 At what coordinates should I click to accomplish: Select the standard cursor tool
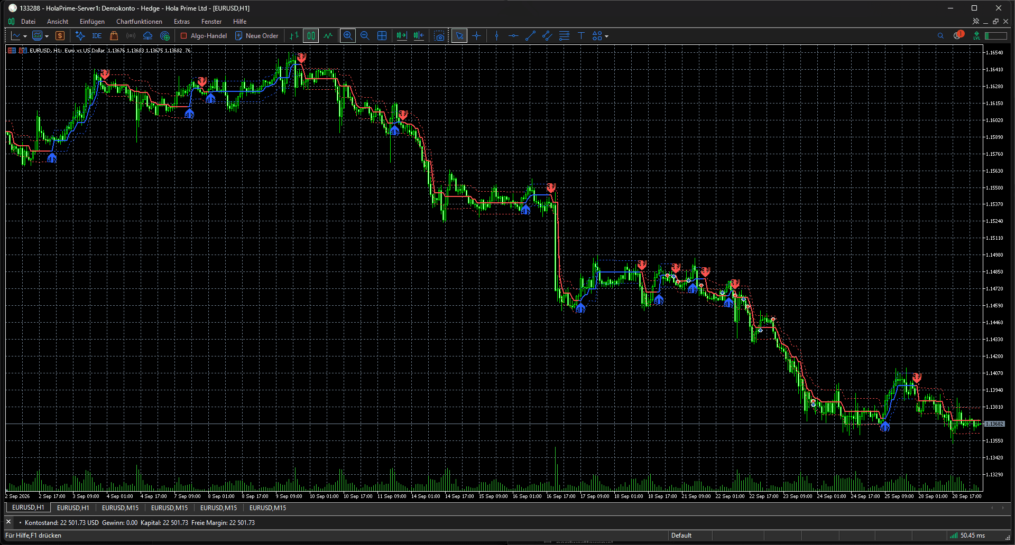point(459,36)
